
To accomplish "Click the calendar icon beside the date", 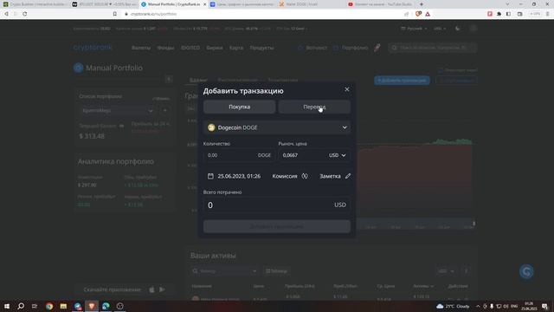I will click(210, 176).
